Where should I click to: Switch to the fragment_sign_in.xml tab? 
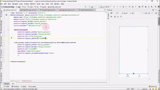coord(68,10)
